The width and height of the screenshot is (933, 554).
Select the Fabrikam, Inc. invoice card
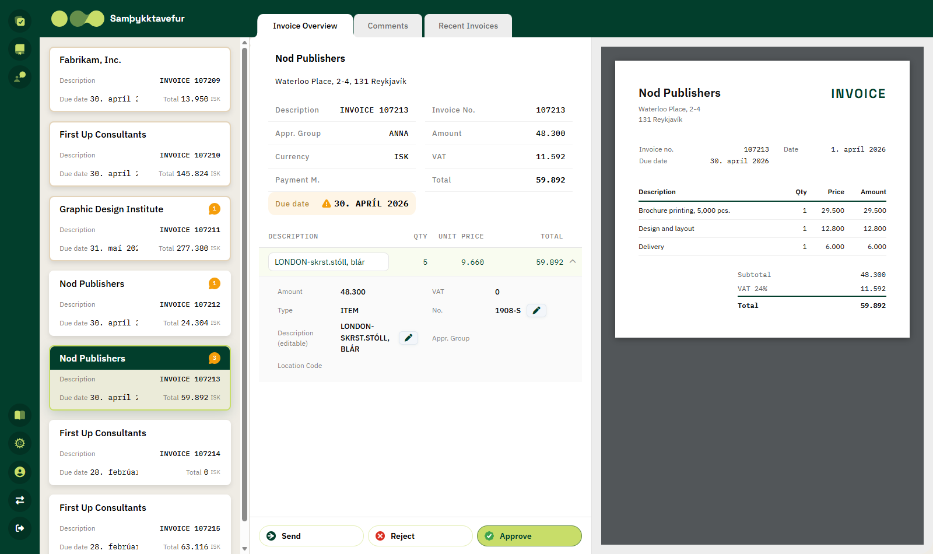coord(140,79)
